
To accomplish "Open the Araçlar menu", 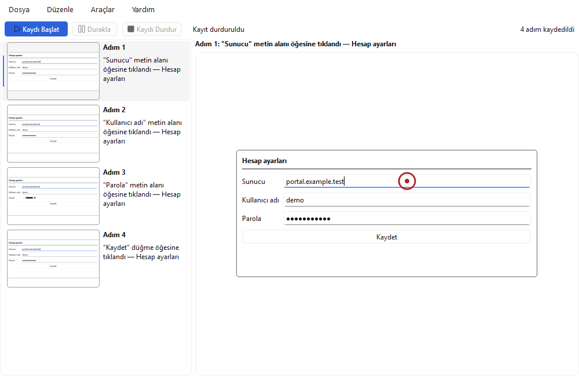I will coord(102,10).
